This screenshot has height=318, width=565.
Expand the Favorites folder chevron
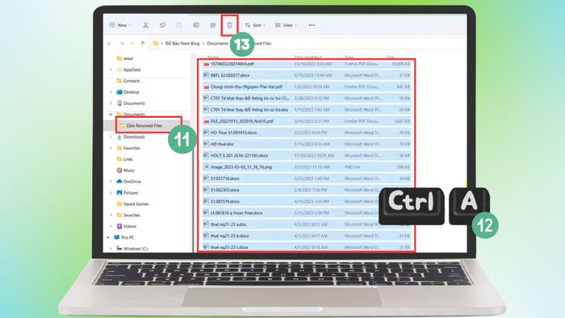pos(111,148)
